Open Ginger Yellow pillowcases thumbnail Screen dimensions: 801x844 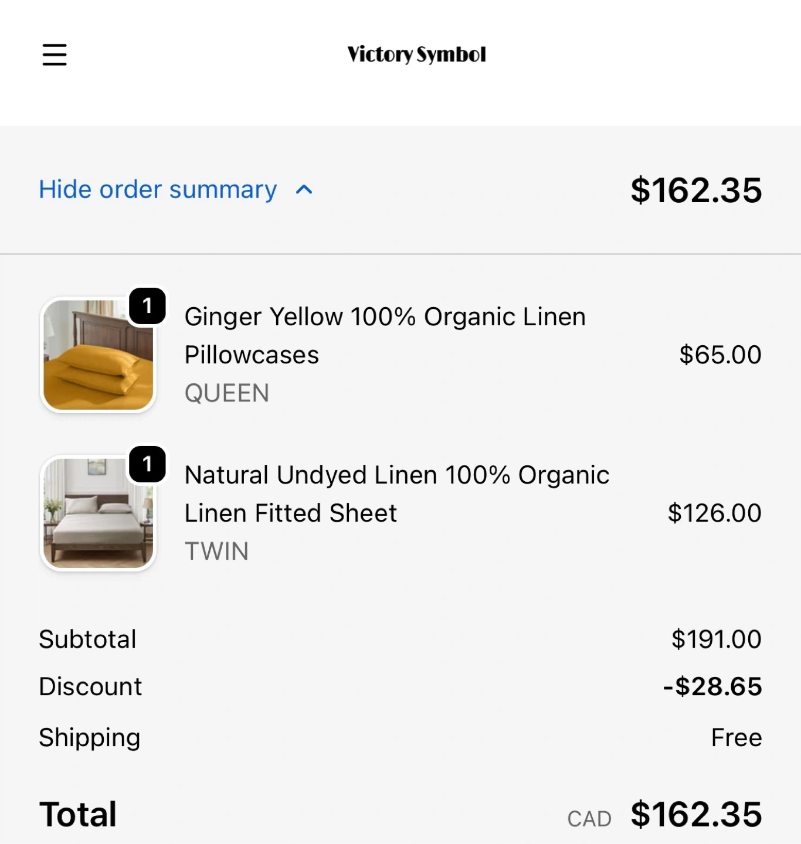coord(98,355)
